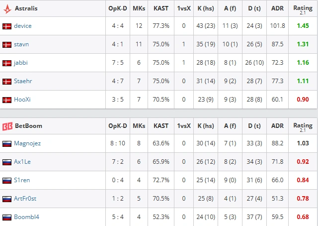Open jabbi player profile link
Image resolution: width=318 pixels, height=226 pixels.
[21, 63]
